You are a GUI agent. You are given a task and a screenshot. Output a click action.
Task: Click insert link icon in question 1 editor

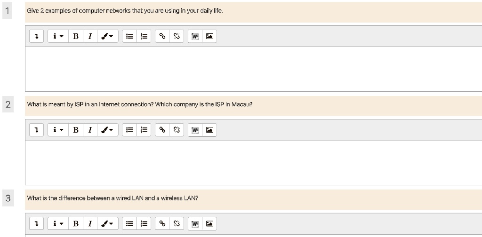(162, 36)
